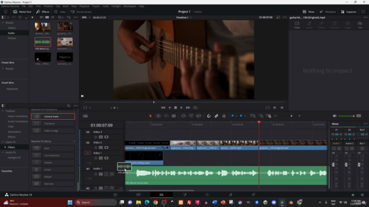Activate the Trim Edit Mode tool
This screenshot has height=207, width=369.
tap(158, 116)
